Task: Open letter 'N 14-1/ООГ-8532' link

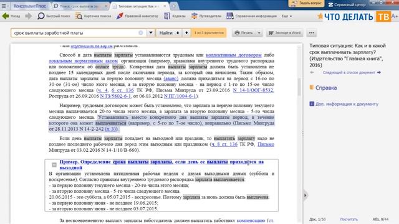Action: (254, 90)
